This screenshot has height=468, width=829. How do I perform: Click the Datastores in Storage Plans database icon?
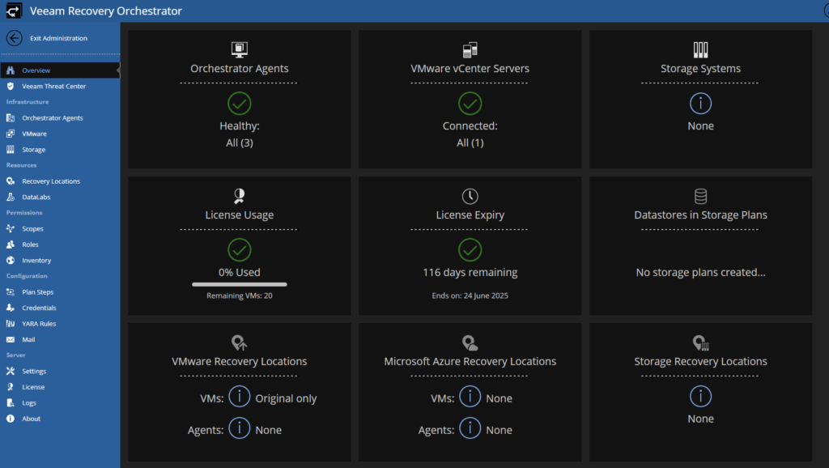pyautogui.click(x=700, y=196)
